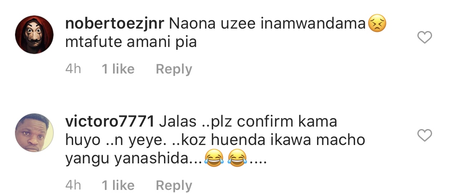The width and height of the screenshot is (459, 194).
Task: View the 1 like on victoro7771's comment
Action: [x=118, y=185]
